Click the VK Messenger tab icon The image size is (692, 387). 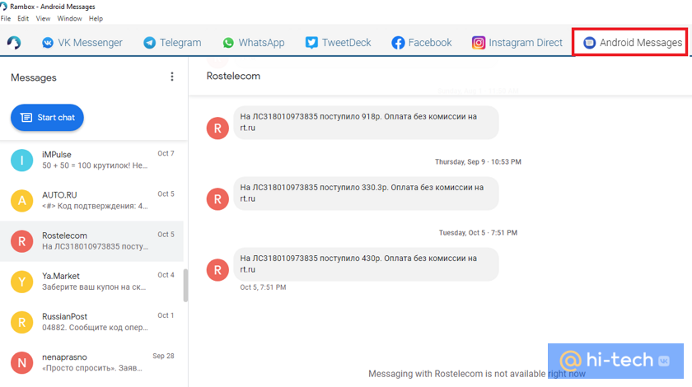tap(48, 43)
